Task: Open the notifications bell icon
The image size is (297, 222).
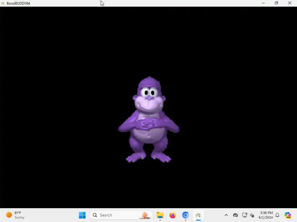Action: tap(277, 215)
